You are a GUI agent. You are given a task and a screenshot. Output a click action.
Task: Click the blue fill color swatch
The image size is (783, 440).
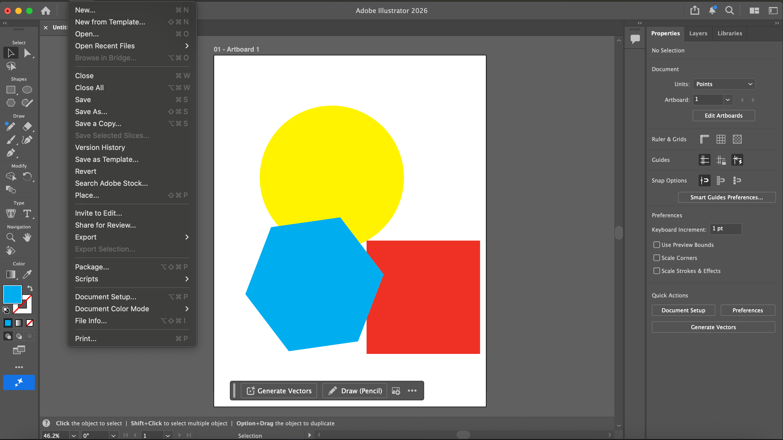[x=12, y=294]
